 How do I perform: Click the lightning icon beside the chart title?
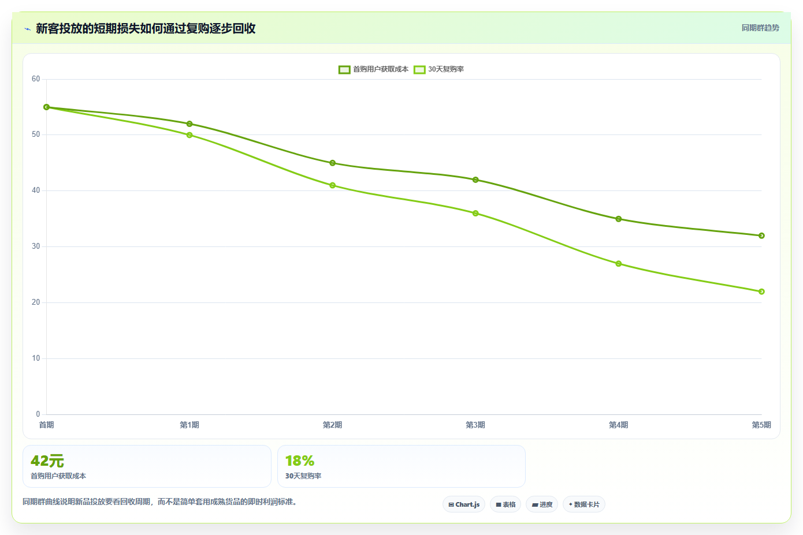[x=27, y=29]
